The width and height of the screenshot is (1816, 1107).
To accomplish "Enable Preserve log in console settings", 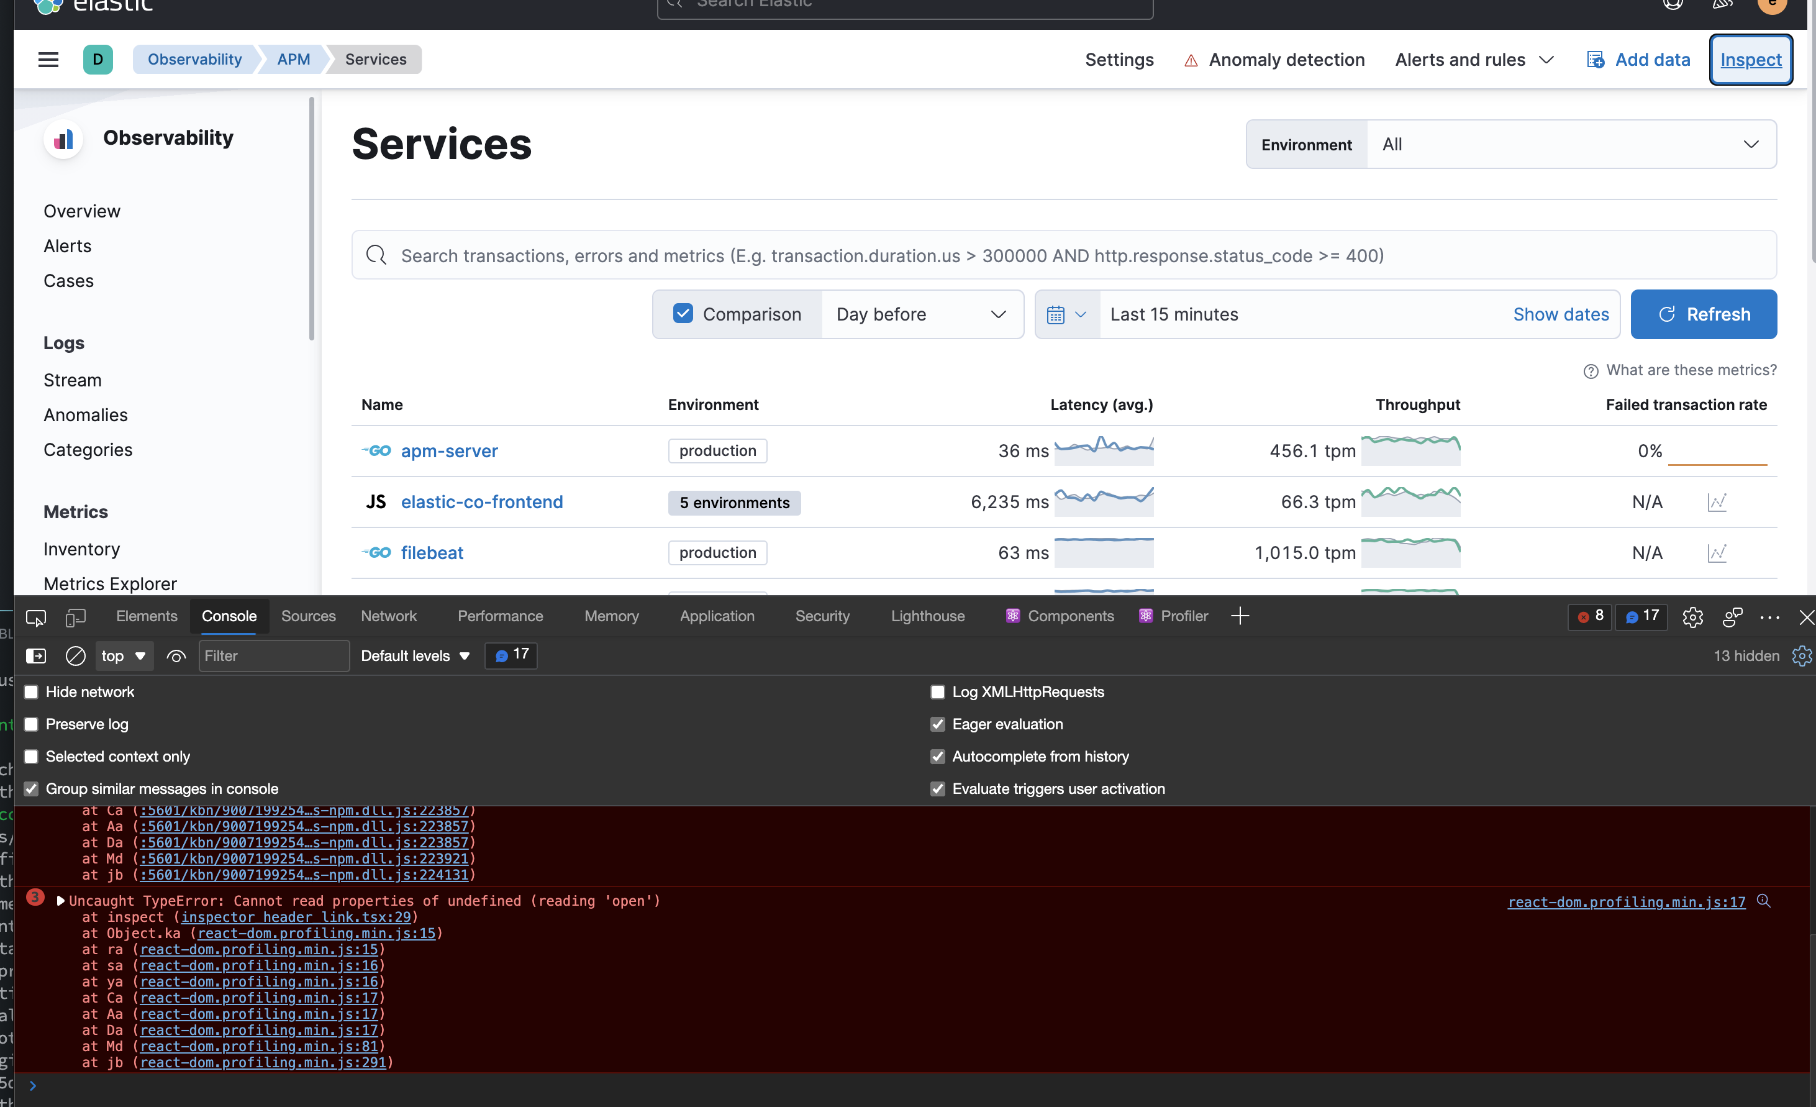I will [32, 724].
